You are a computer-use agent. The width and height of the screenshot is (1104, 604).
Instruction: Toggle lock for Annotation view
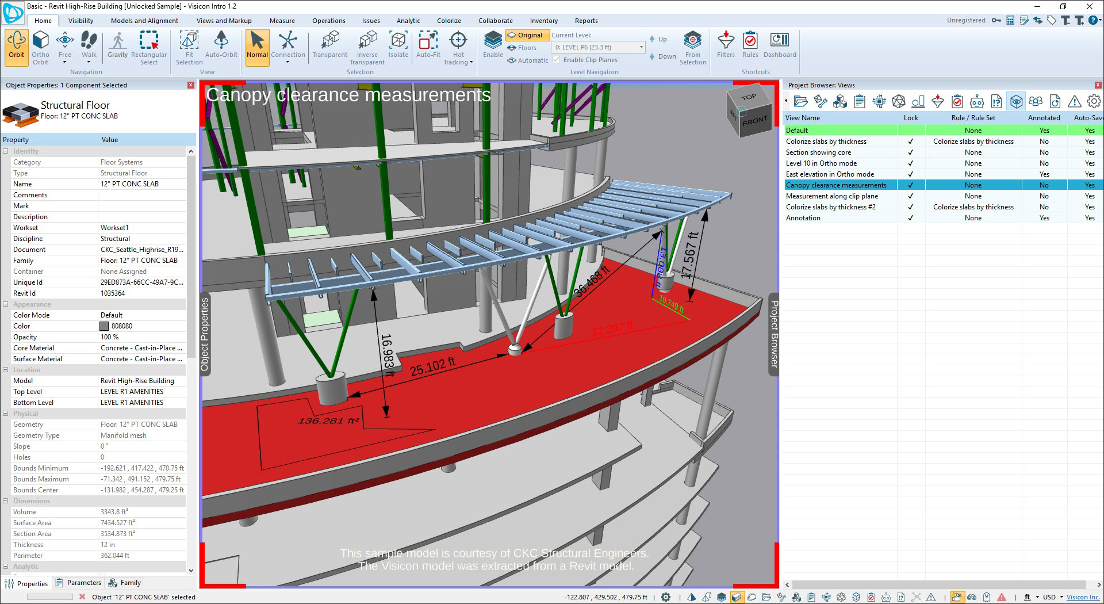(911, 218)
